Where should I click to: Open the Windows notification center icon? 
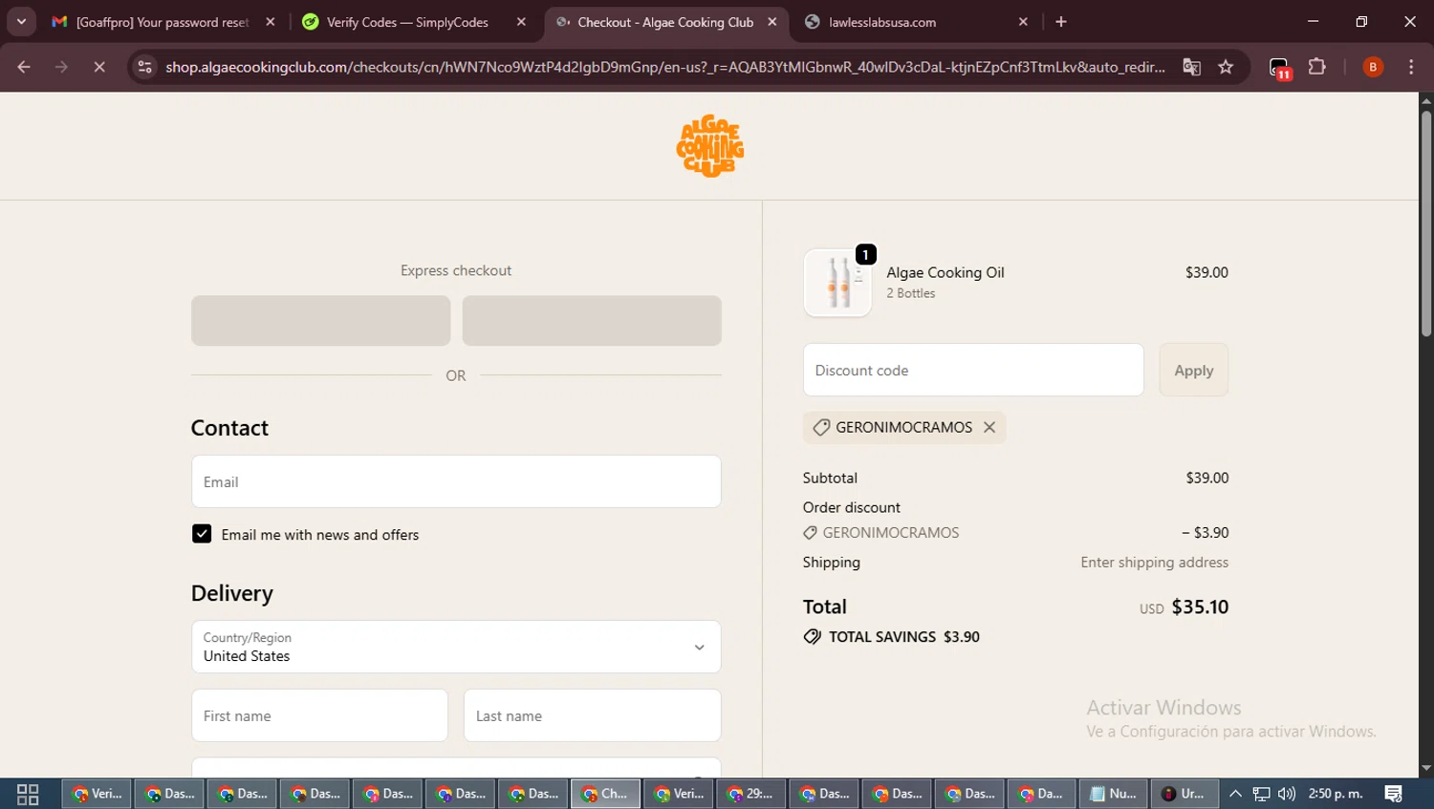(1394, 794)
